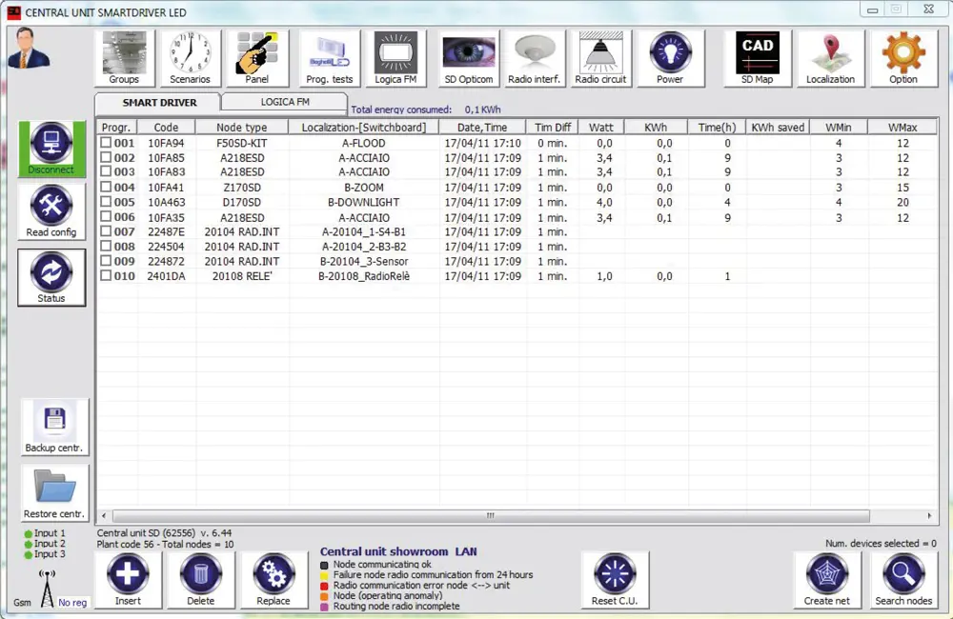
Task: Launch Search nodes magnifier
Action: point(903,579)
